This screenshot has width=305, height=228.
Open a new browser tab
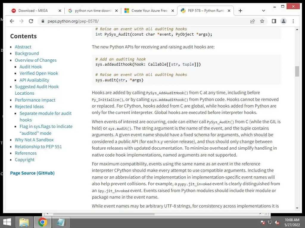[x=240, y=11]
